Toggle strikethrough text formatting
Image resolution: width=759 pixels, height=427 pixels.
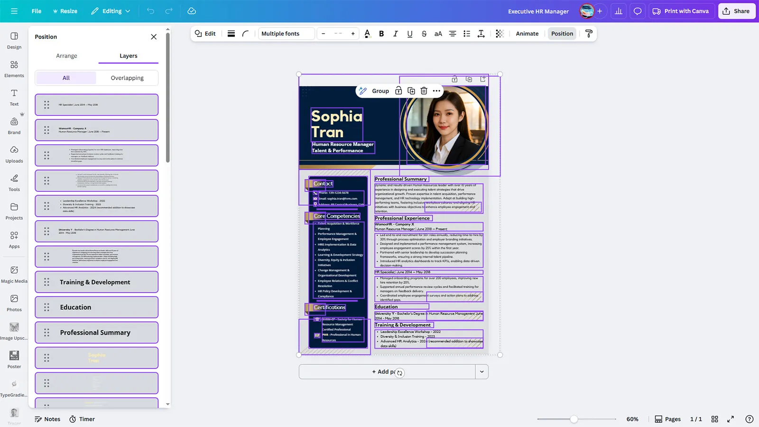pyautogui.click(x=424, y=34)
